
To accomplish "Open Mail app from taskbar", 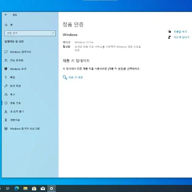I will click(x=43, y=188).
